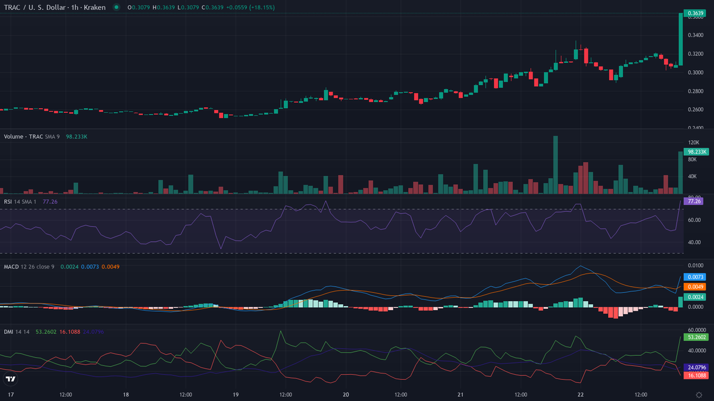The width and height of the screenshot is (714, 401).
Task: Click the day 22 time axis label
Action: 581,394
